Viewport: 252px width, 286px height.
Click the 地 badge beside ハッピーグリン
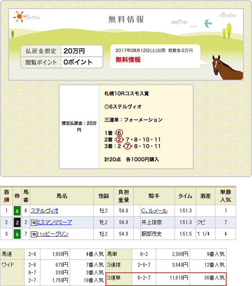34,234
